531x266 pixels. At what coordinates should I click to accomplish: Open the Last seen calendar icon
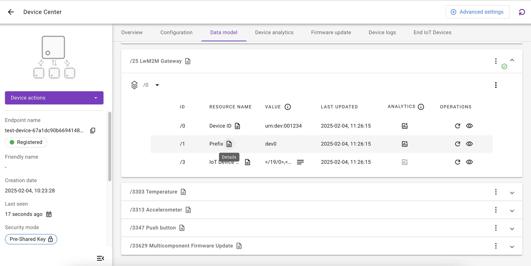49,214
